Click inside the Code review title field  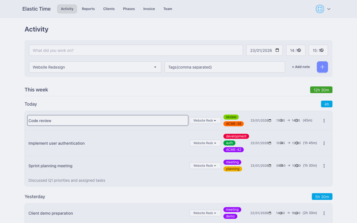pyautogui.click(x=108, y=120)
